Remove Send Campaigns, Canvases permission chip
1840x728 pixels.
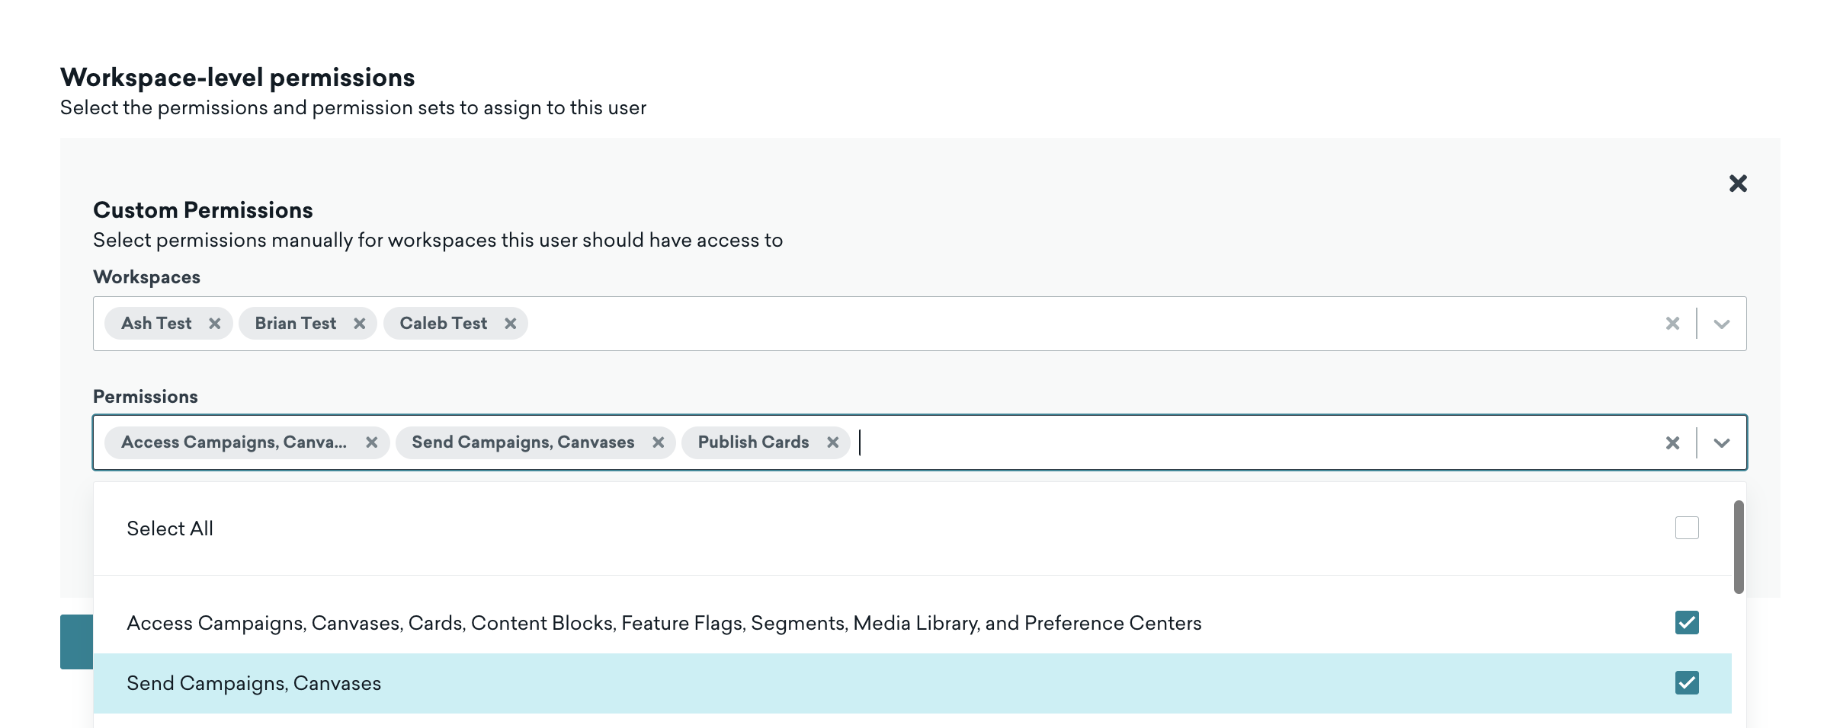[x=659, y=442]
